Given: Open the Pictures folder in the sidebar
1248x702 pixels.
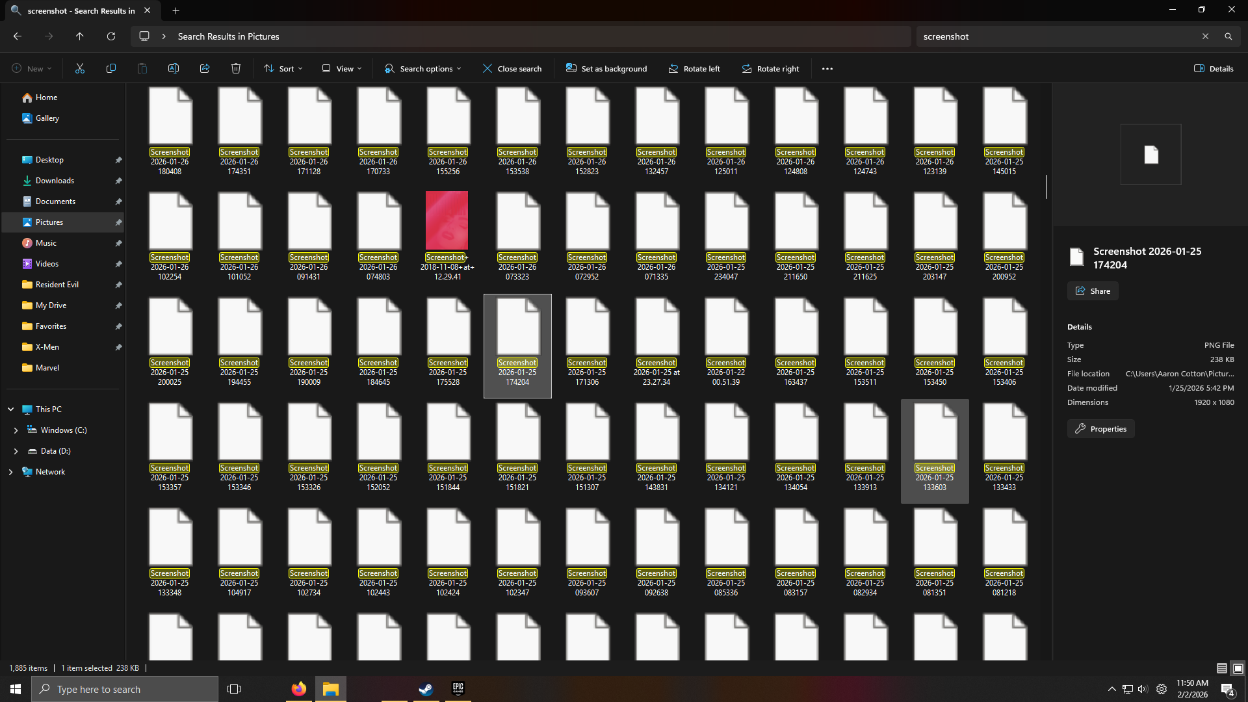Looking at the screenshot, I should (x=49, y=222).
